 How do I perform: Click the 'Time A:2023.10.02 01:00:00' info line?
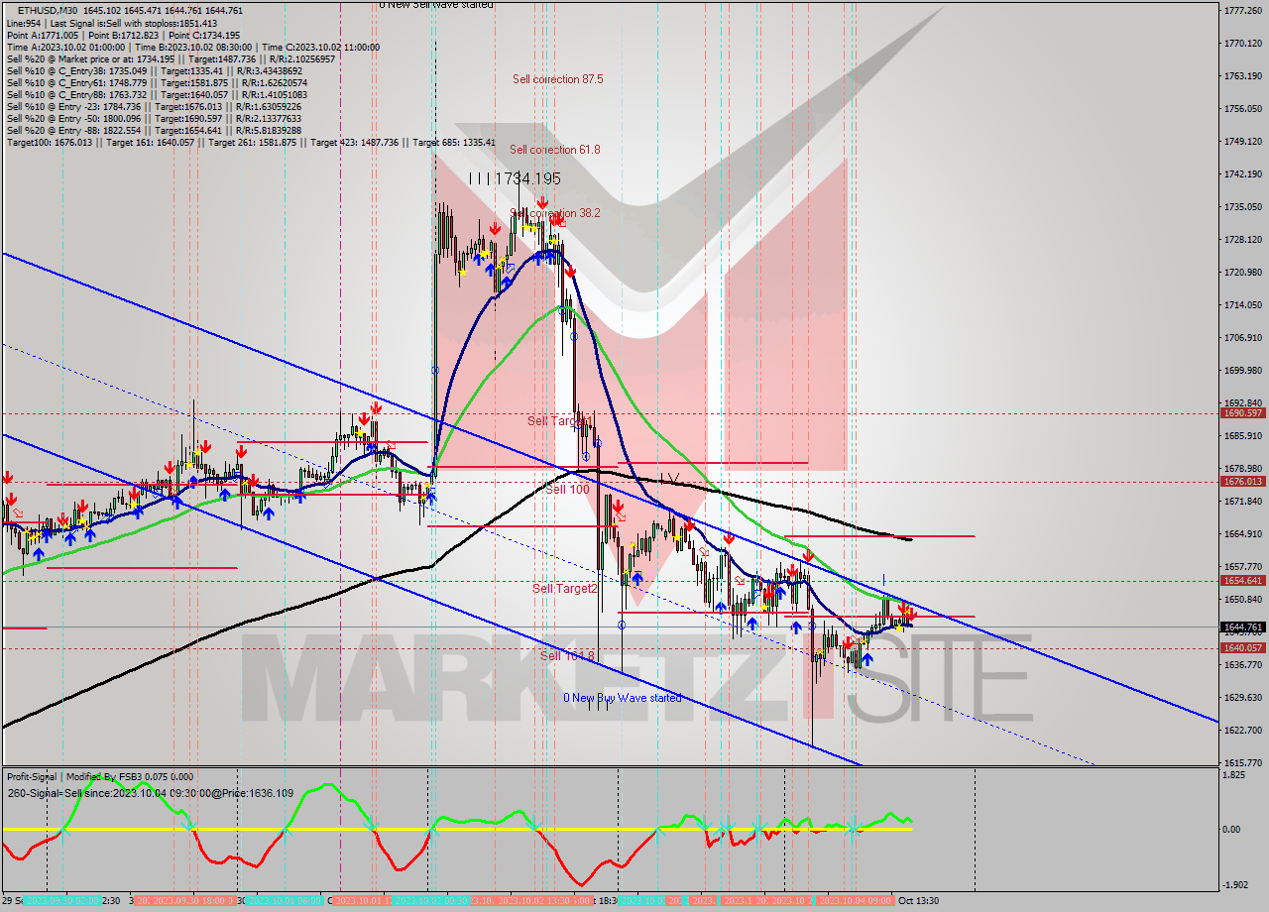pyautogui.click(x=192, y=47)
